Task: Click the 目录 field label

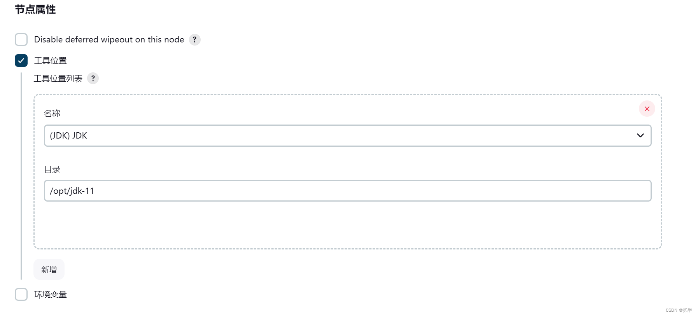Action: click(52, 169)
